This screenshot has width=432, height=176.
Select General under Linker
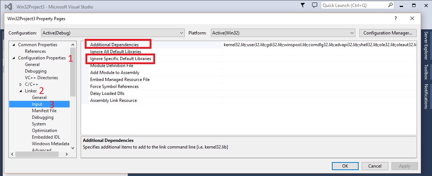(39, 98)
